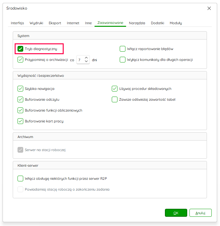
Task: Uncheck Buforowanie funkcji obliczeniowych
Action: (20, 110)
